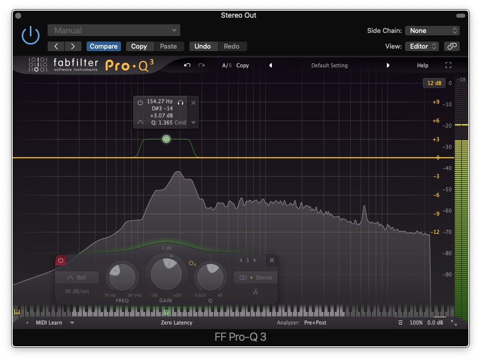Image resolution: width=481 pixels, height=361 pixels.
Task: Open the Help menu
Action: click(422, 65)
